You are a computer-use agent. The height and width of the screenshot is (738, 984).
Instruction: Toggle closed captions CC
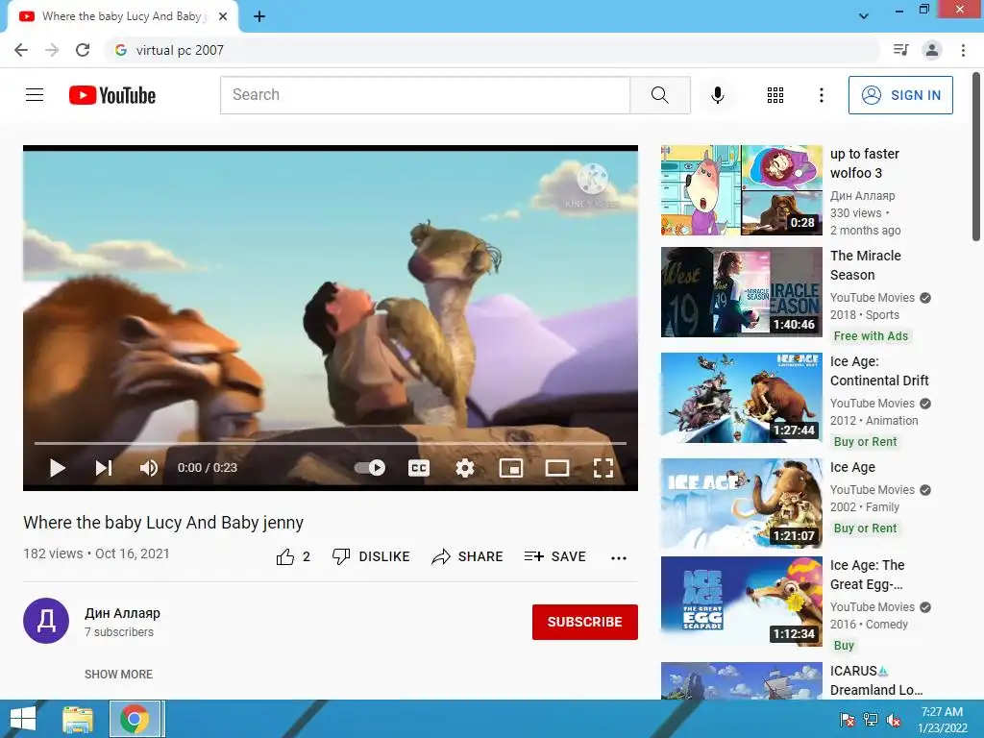(419, 468)
